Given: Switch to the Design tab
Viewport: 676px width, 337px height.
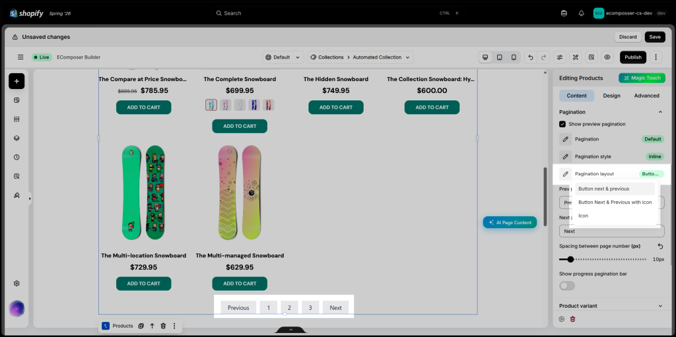Looking at the screenshot, I should click(x=611, y=96).
